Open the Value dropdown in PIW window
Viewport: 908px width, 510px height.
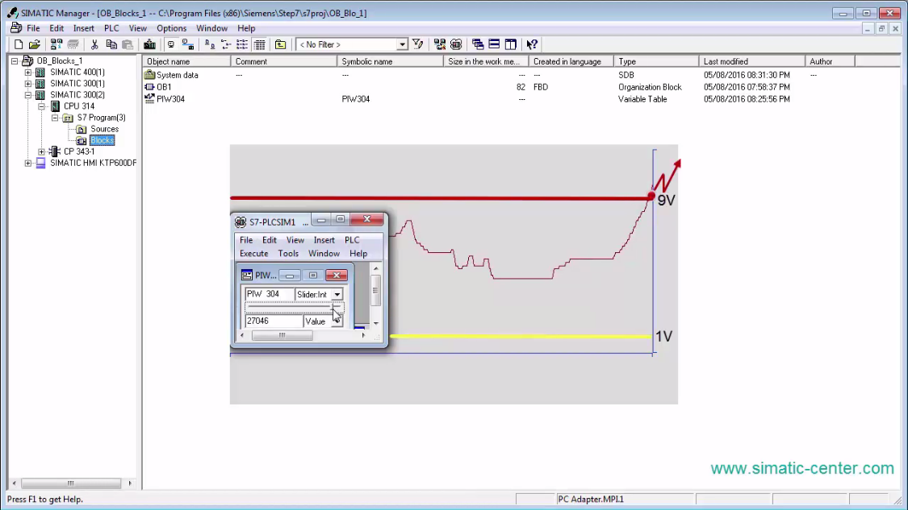337,321
